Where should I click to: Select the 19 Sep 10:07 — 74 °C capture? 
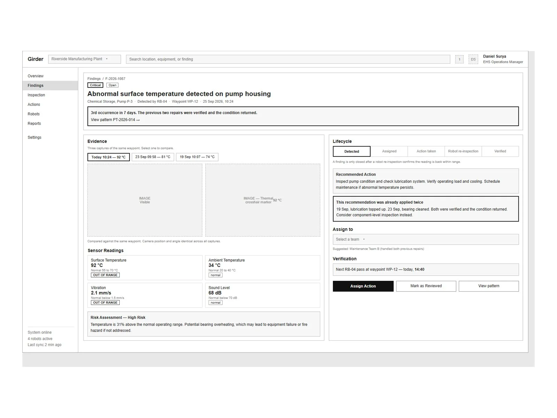click(x=197, y=157)
